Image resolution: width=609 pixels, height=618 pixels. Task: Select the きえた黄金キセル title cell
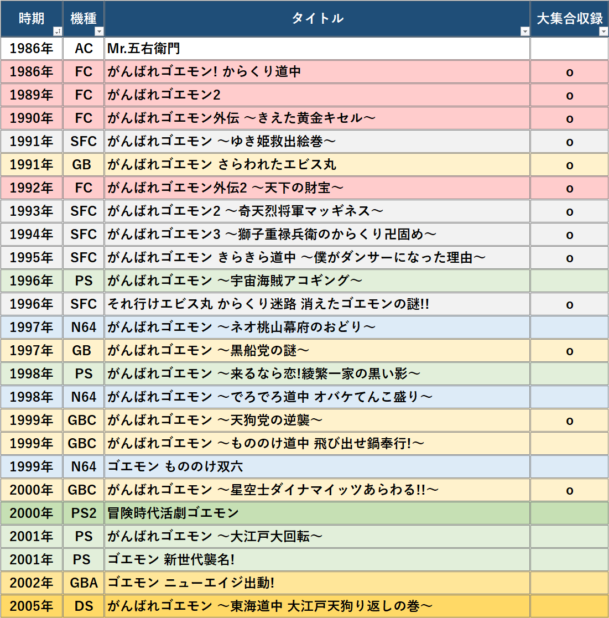317,118
